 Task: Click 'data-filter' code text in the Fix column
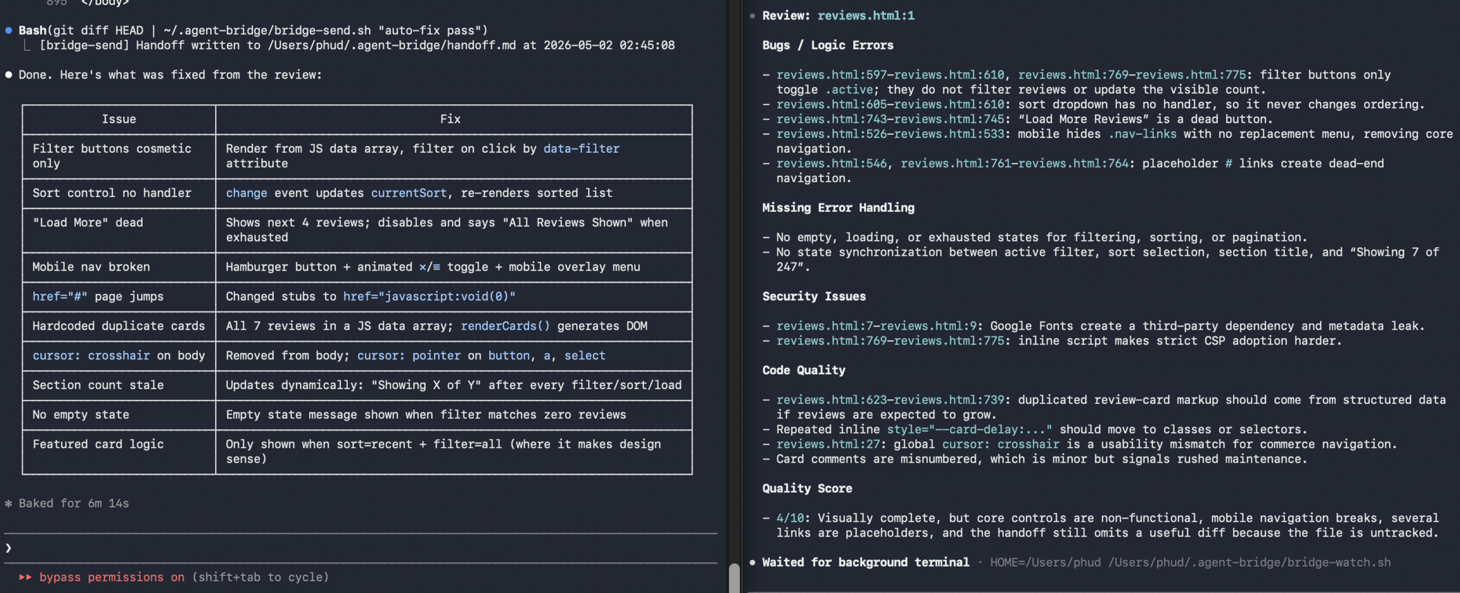tap(581, 149)
